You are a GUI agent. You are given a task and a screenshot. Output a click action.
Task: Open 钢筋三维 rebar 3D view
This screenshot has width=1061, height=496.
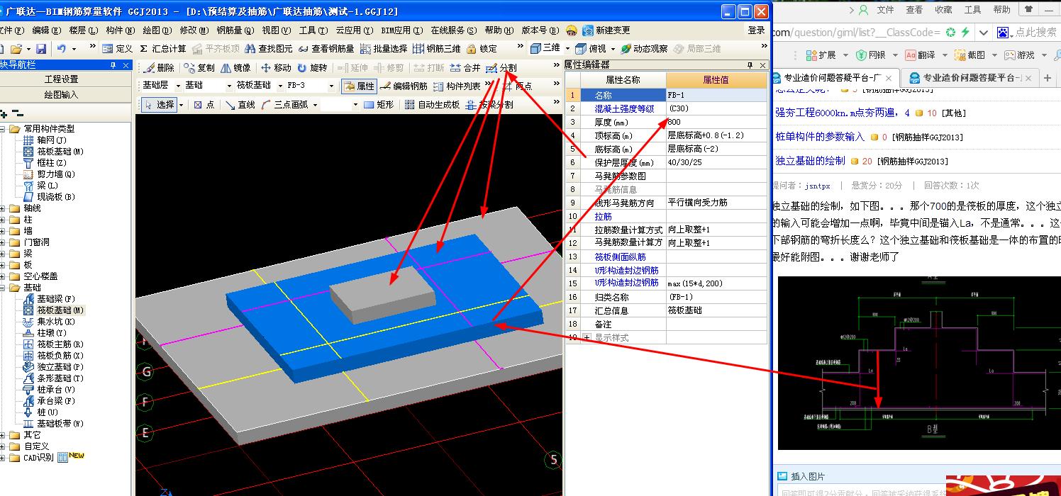coord(436,49)
